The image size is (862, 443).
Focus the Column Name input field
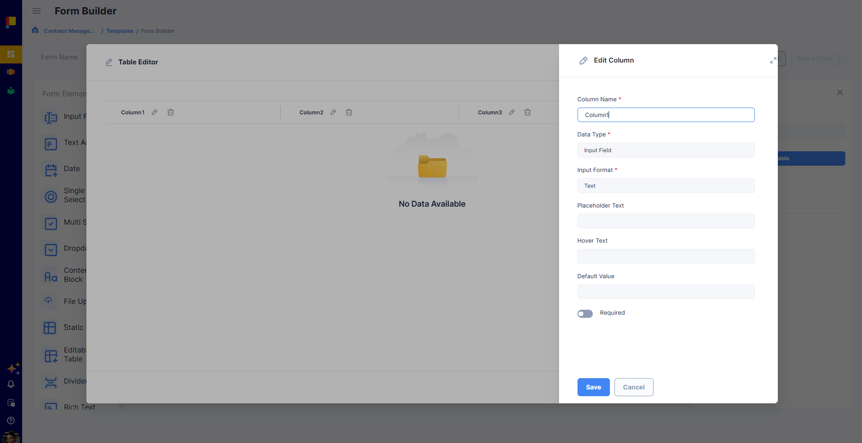coord(666,115)
